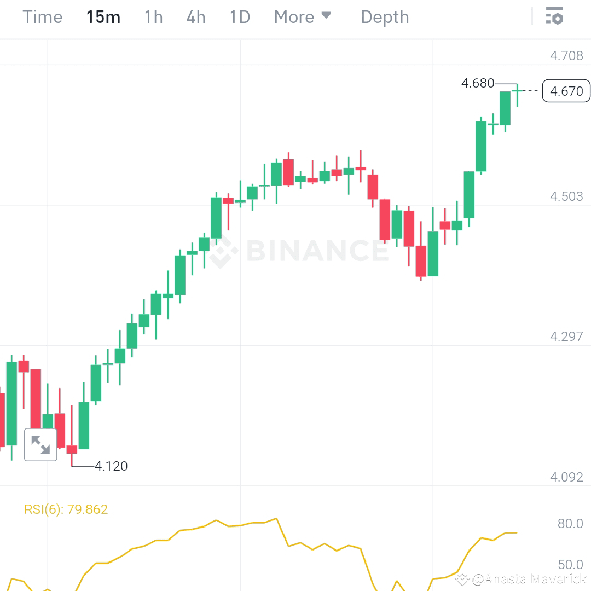Click the 4.680 price marker label
The width and height of the screenshot is (591, 591).
tap(477, 83)
